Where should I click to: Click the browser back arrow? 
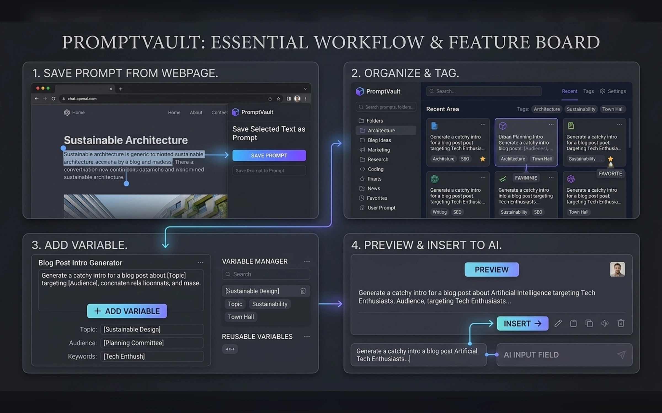tap(37, 99)
